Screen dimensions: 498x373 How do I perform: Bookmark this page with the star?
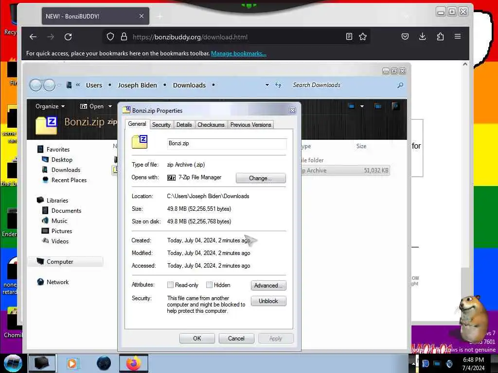(363, 36)
